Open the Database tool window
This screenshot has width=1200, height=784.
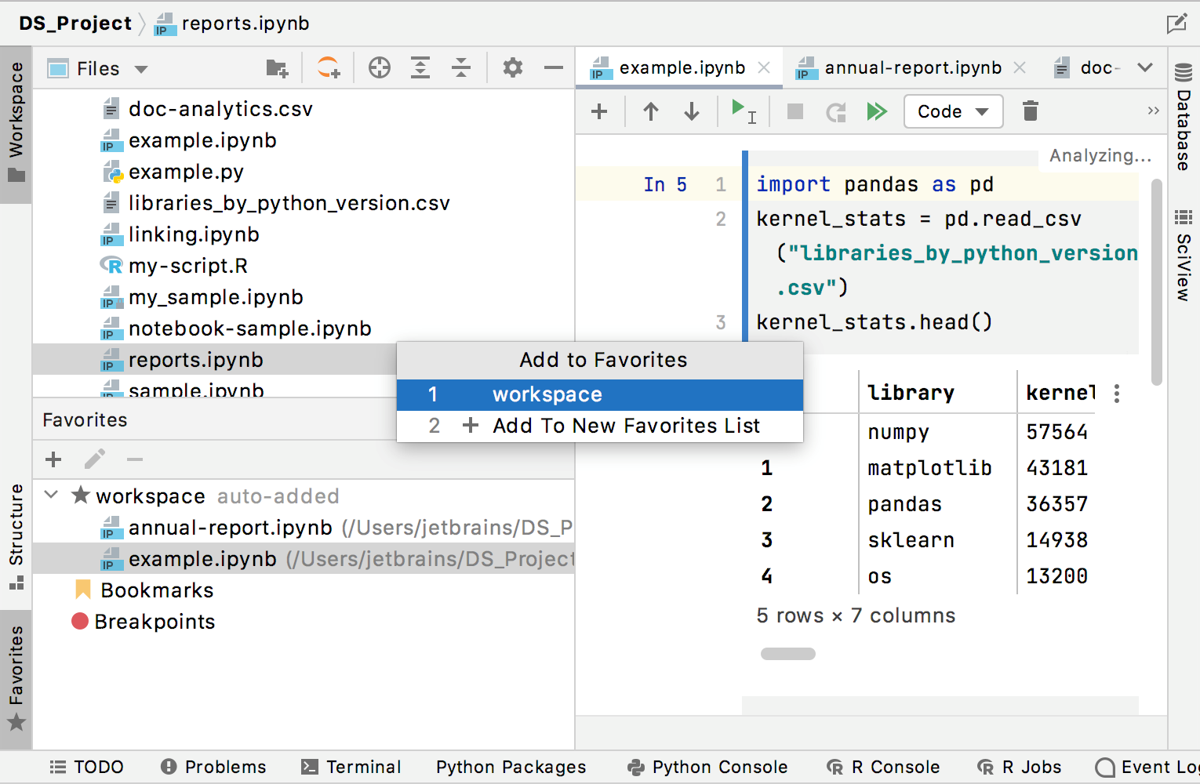coord(1184,116)
